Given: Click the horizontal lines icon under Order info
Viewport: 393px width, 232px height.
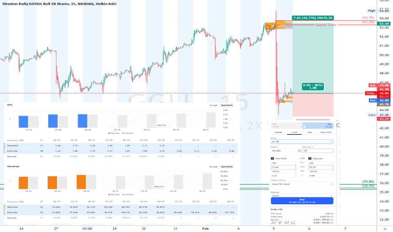Looking at the screenshot, I should [293, 222].
